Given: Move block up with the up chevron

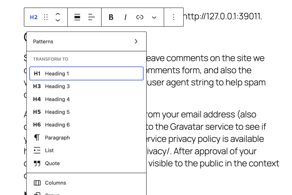Looking at the screenshot, I should coord(58,14).
